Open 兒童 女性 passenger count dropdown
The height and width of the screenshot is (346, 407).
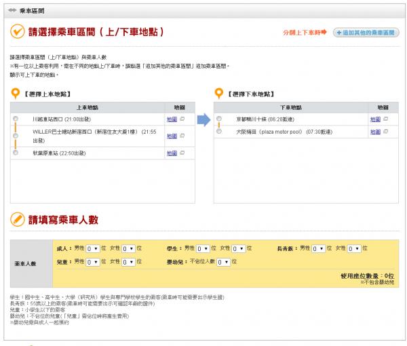[x=128, y=262]
